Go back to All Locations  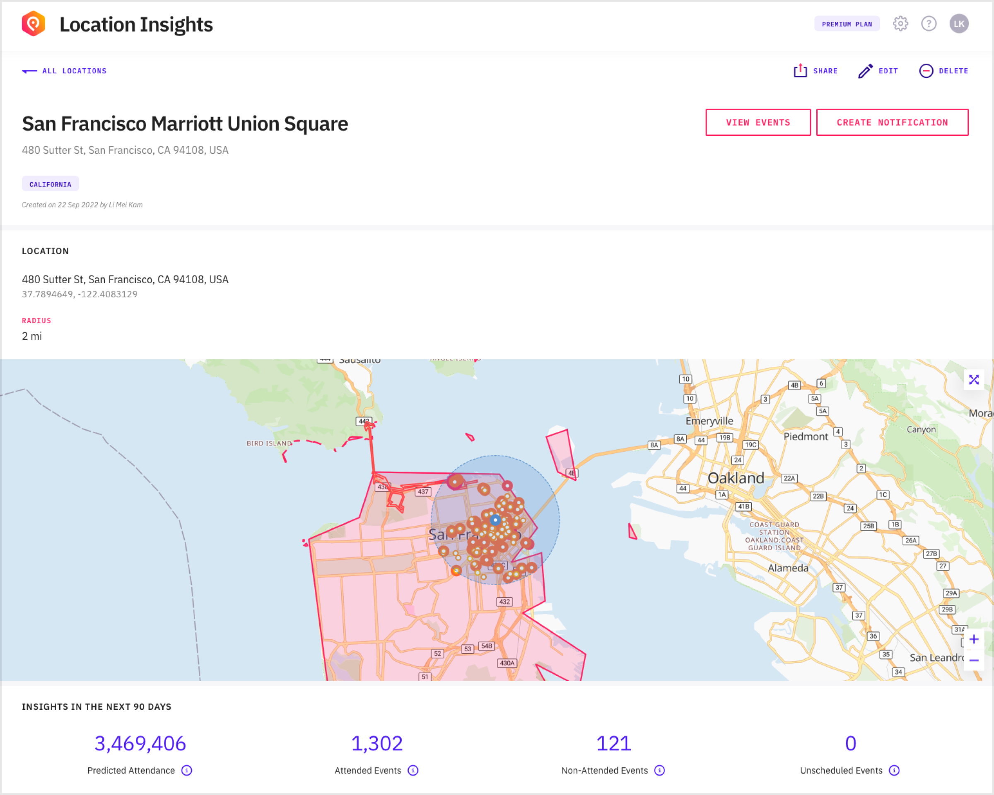[x=65, y=71]
